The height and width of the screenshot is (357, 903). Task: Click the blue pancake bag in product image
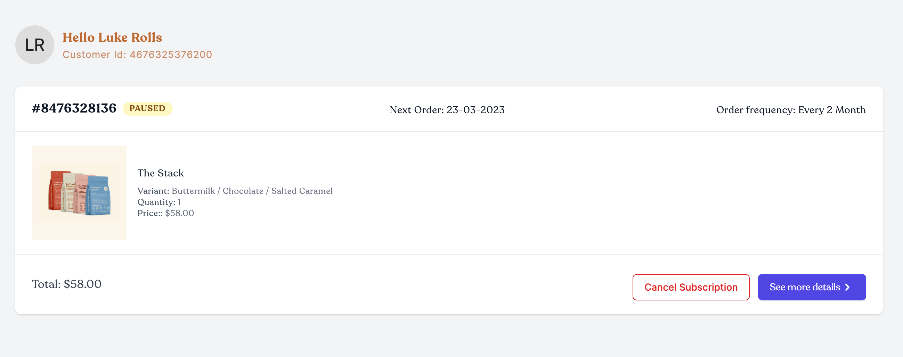tap(99, 196)
